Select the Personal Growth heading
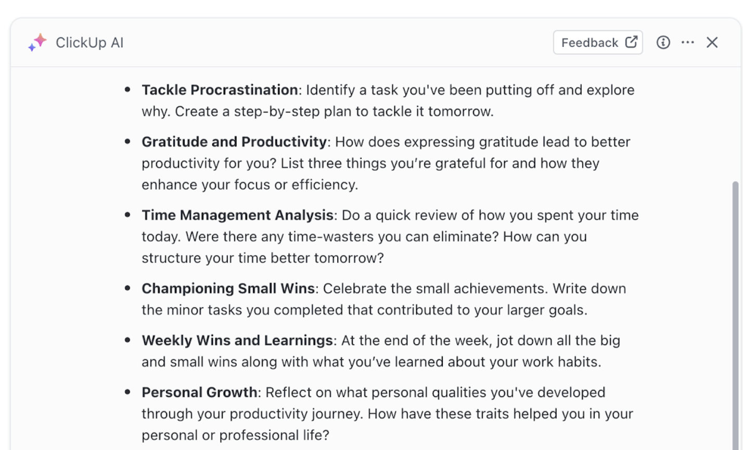743x450 pixels. pos(199,392)
